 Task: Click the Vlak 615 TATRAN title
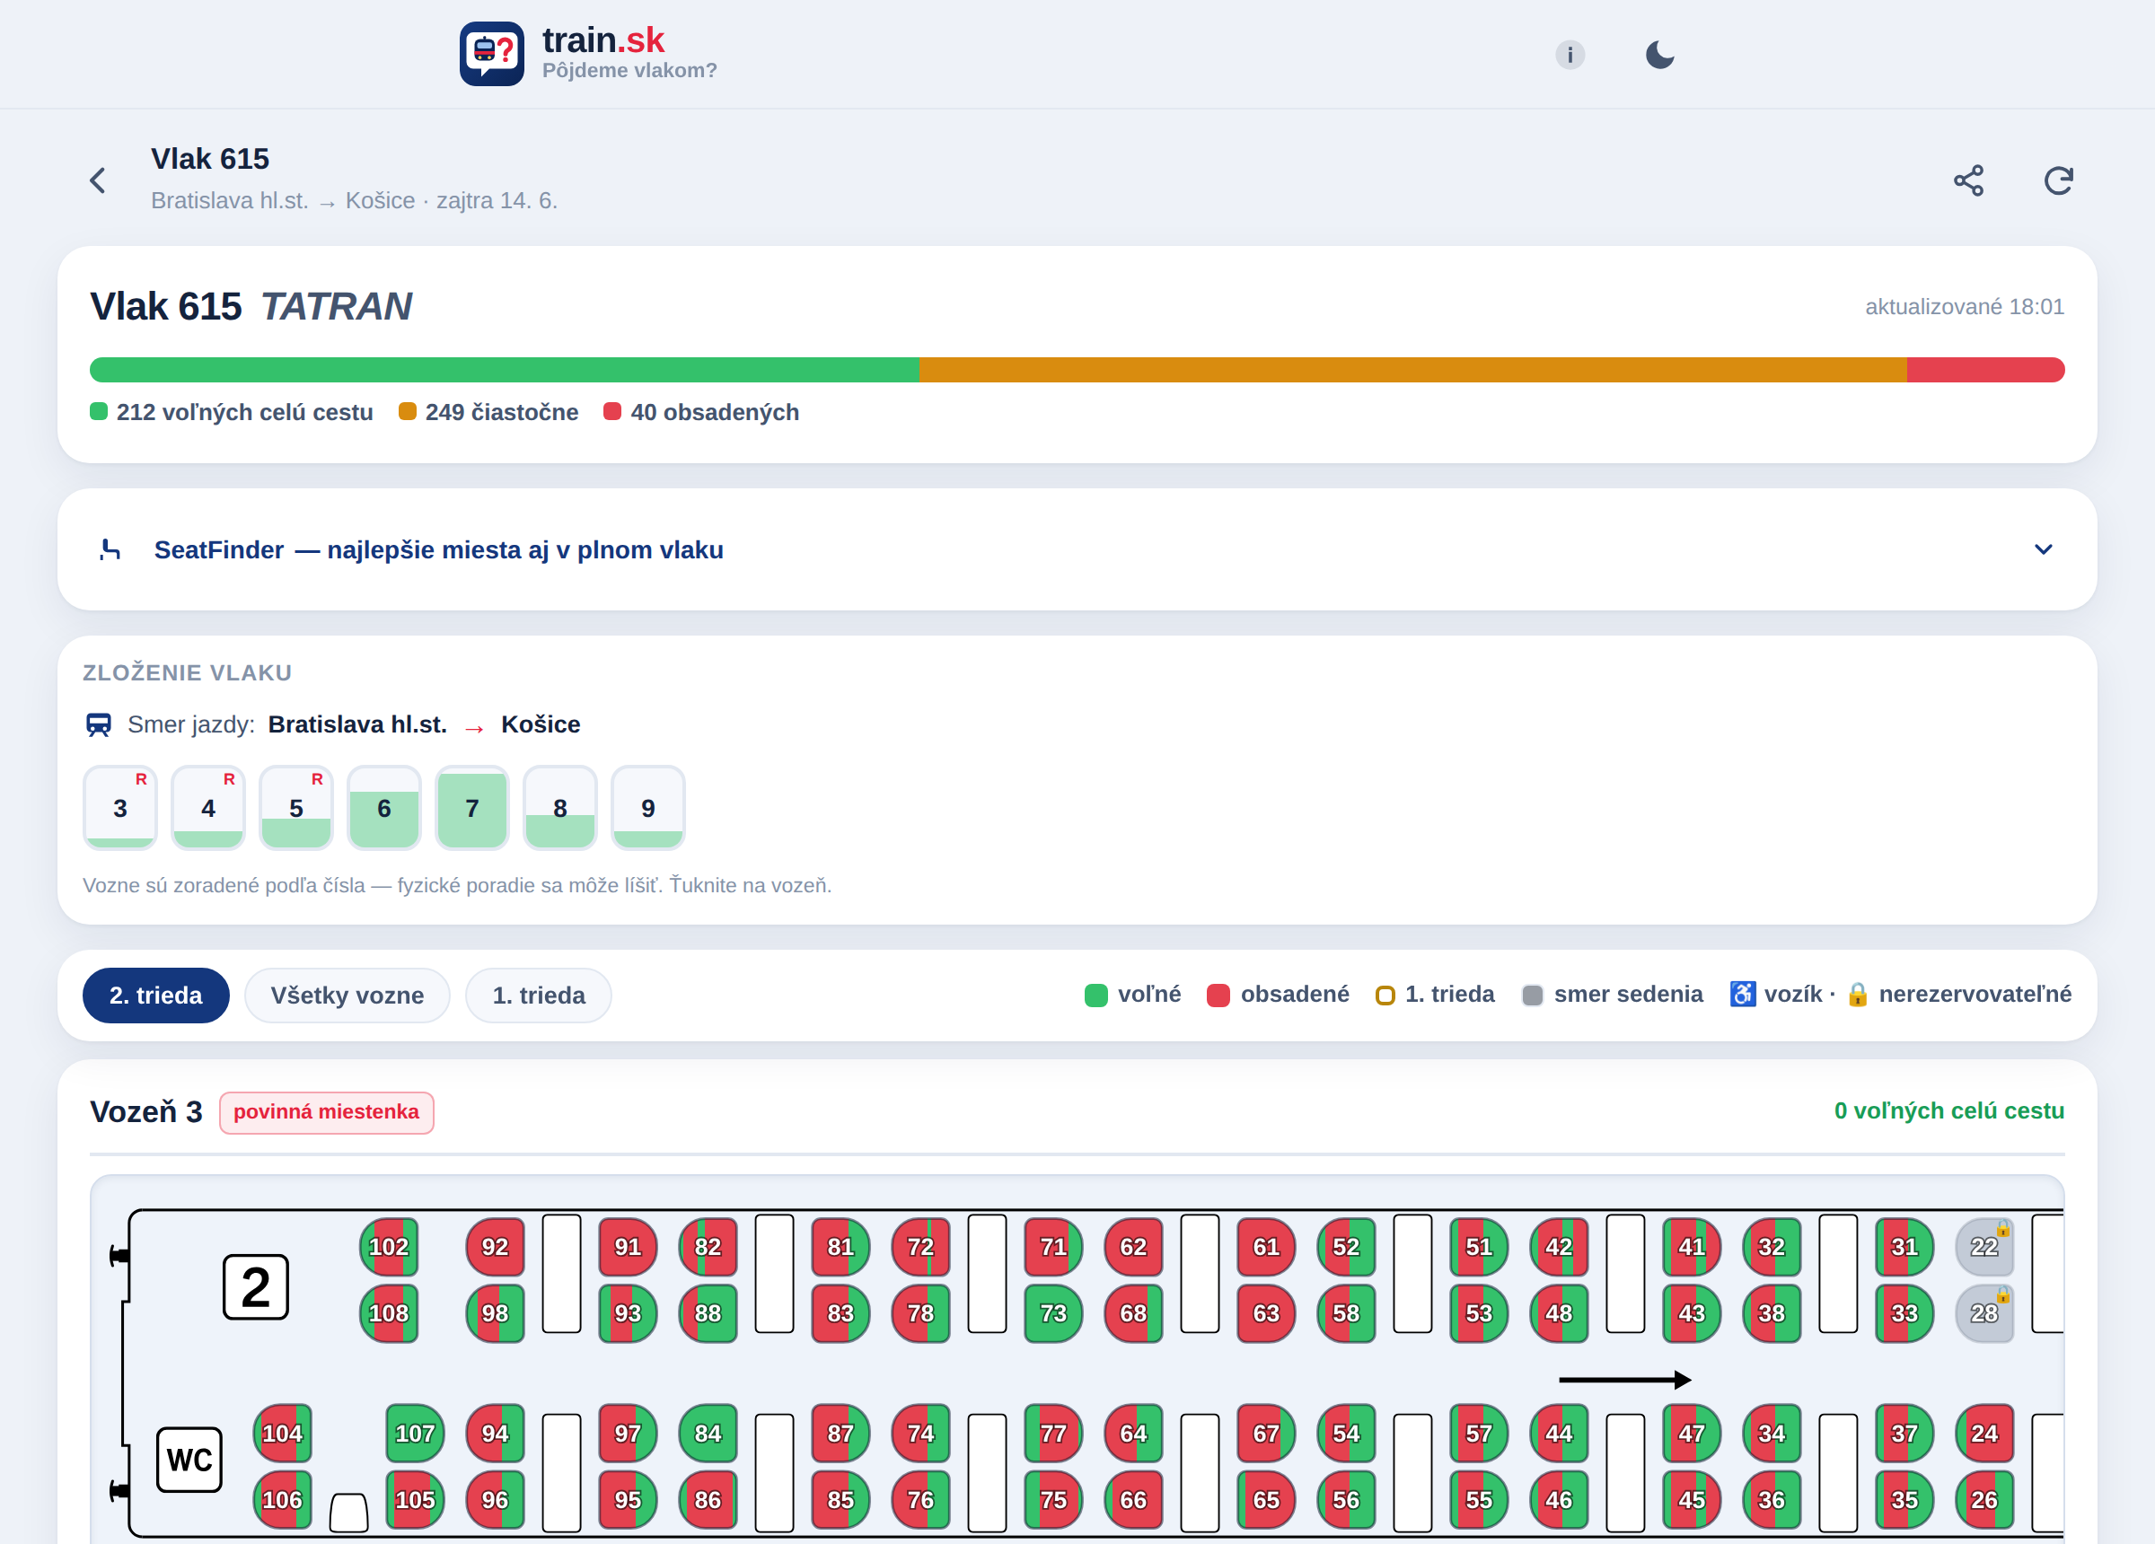point(251,307)
